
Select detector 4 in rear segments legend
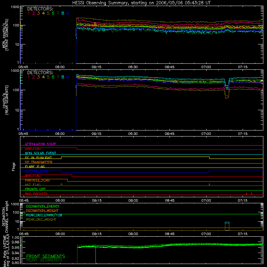43,77
